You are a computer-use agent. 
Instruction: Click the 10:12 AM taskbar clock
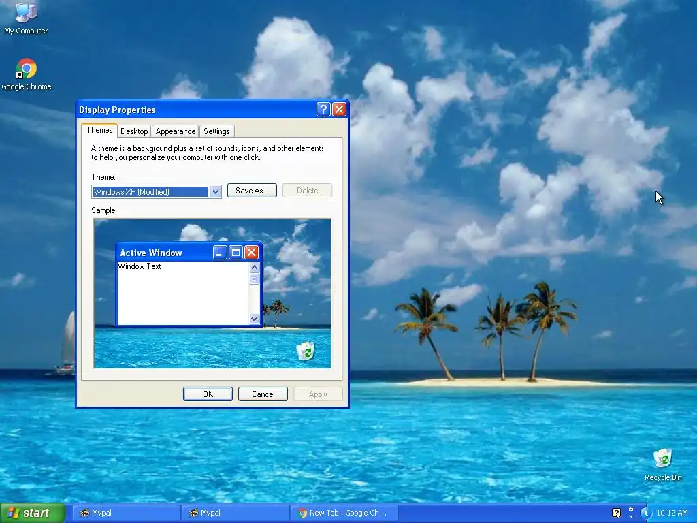click(x=672, y=513)
